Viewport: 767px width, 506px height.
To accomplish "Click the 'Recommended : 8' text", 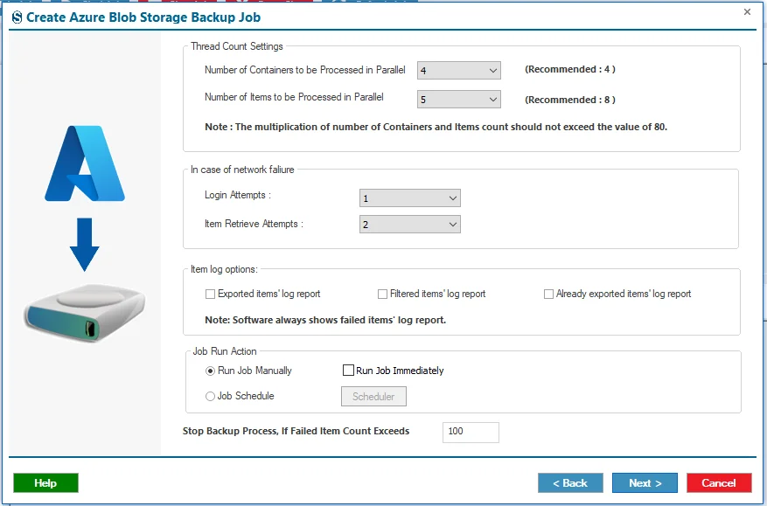I will (x=570, y=100).
